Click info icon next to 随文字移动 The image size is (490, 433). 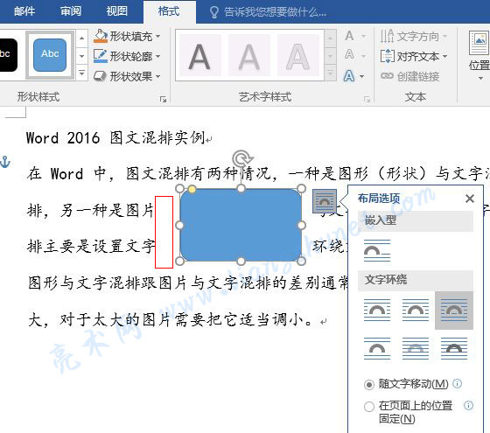[457, 383]
